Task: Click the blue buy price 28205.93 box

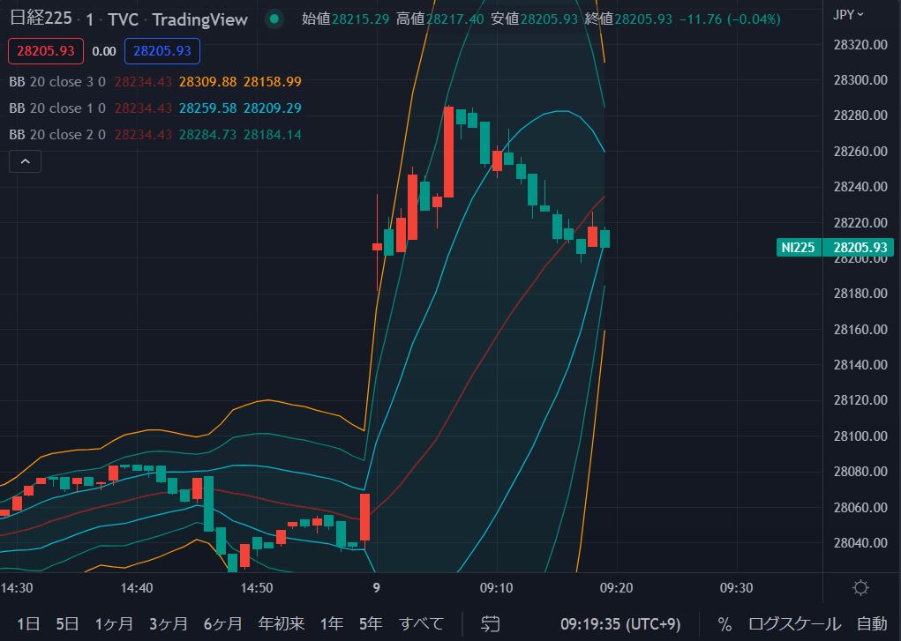Action: [x=162, y=51]
